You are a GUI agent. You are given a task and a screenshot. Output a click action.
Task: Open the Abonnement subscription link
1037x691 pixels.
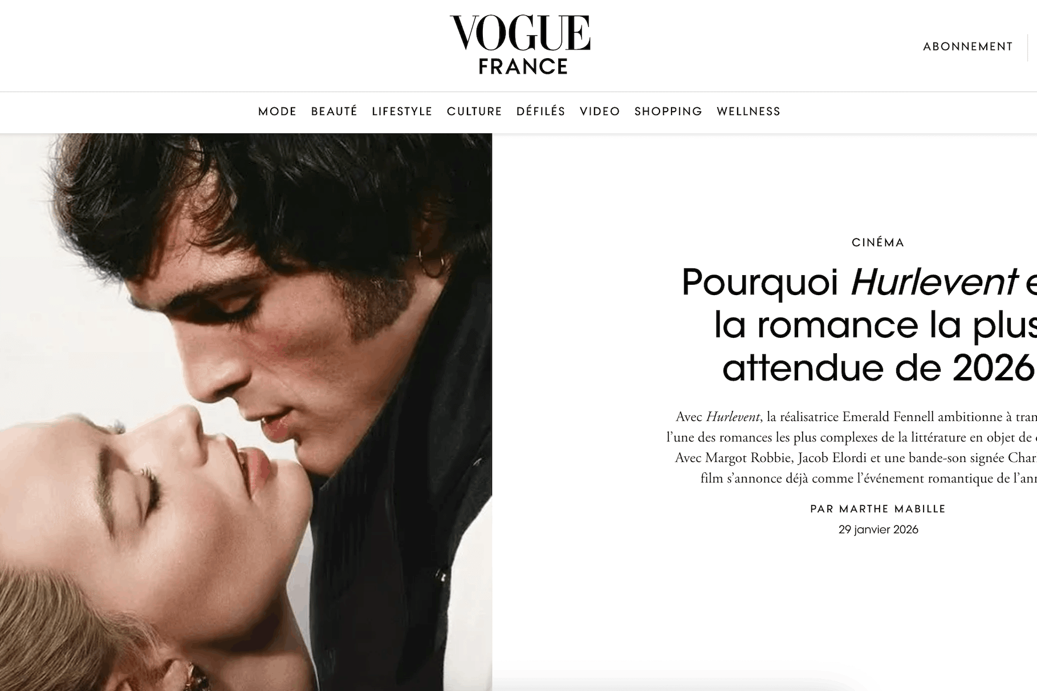967,47
